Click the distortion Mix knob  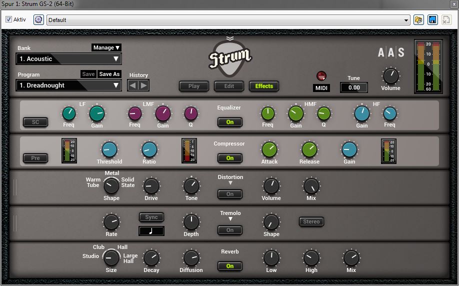click(x=311, y=186)
